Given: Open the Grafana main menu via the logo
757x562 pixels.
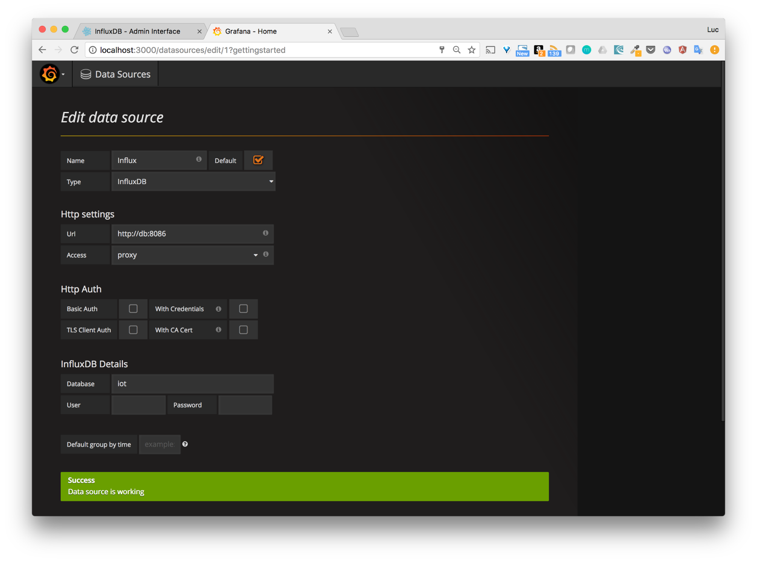Looking at the screenshot, I should click(50, 74).
